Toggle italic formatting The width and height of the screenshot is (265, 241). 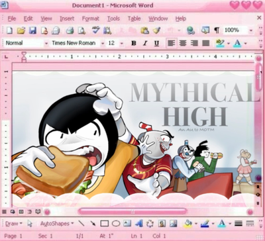(x=145, y=43)
